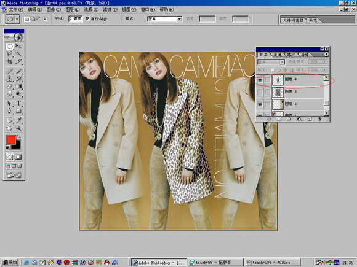Select the Notes tool
Viewport: 357px width, 267px height.
pyautogui.click(x=10, y=120)
